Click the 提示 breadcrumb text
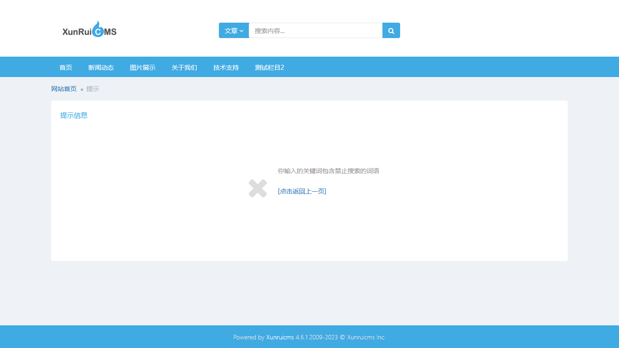 pyautogui.click(x=93, y=89)
